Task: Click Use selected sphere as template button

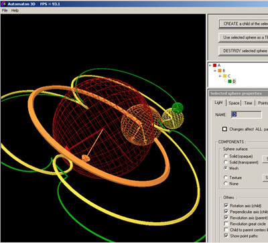Action: (x=243, y=37)
